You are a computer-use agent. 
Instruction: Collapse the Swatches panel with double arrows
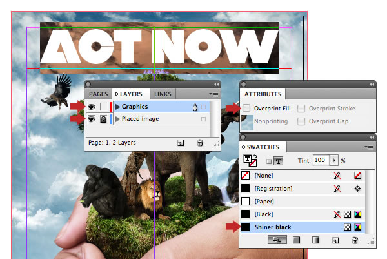(372, 137)
